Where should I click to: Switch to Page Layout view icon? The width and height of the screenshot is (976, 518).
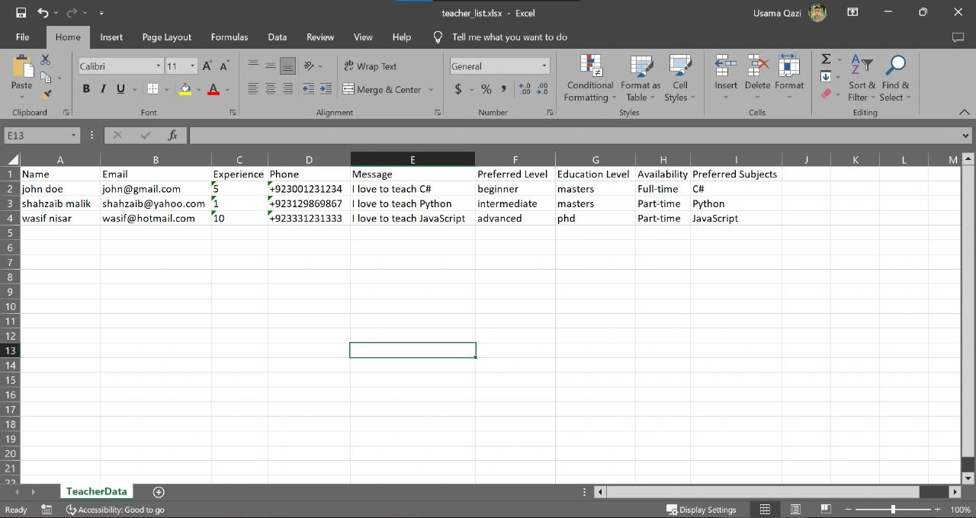click(x=795, y=509)
